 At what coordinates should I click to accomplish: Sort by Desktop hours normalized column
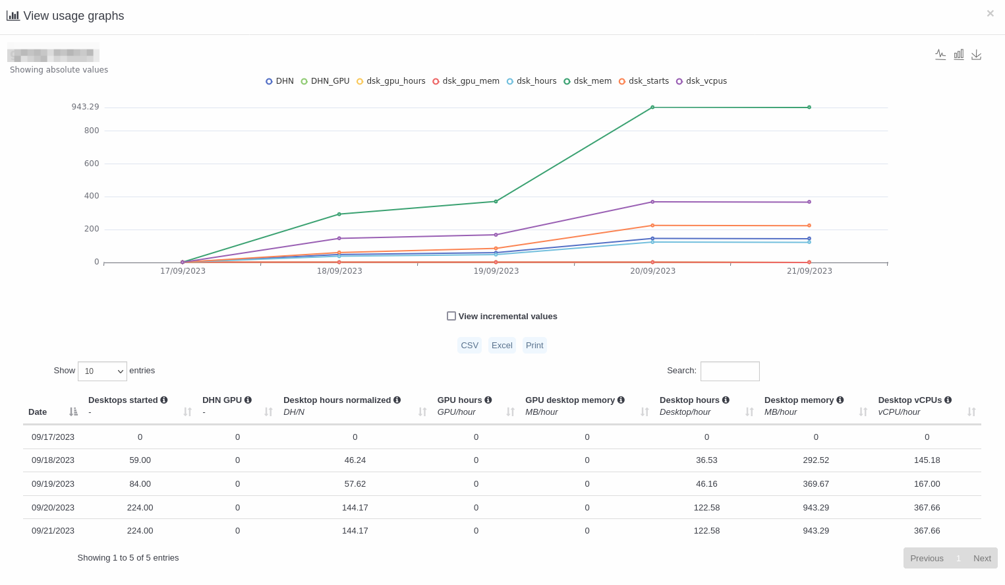(422, 412)
